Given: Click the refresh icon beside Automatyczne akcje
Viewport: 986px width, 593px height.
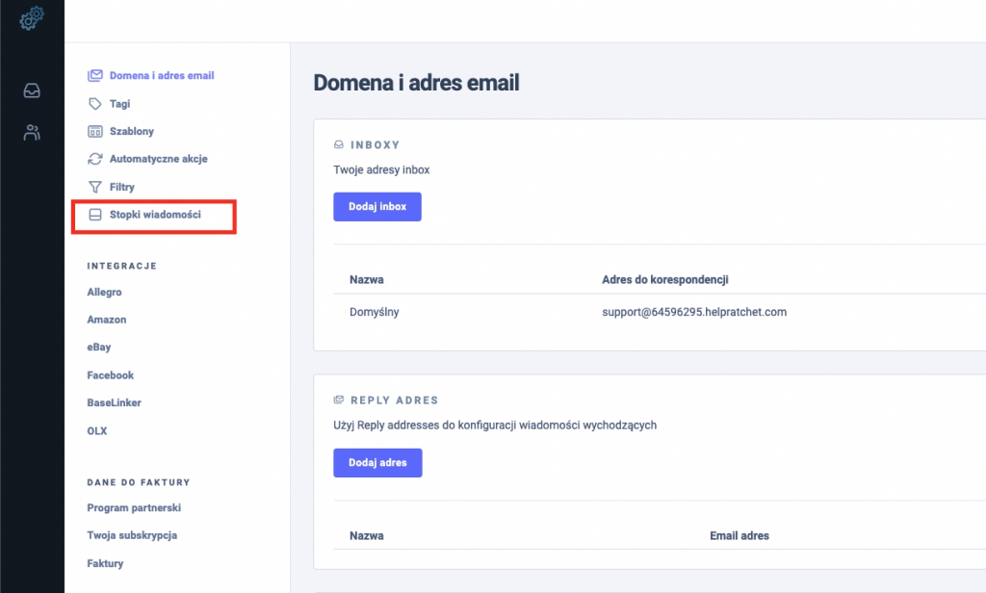Looking at the screenshot, I should tap(94, 159).
